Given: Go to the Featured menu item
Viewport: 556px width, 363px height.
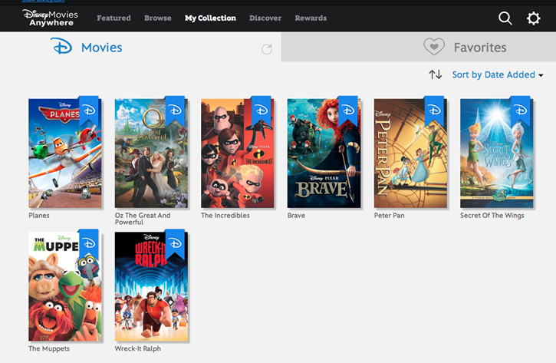Looking at the screenshot, I should (x=114, y=18).
